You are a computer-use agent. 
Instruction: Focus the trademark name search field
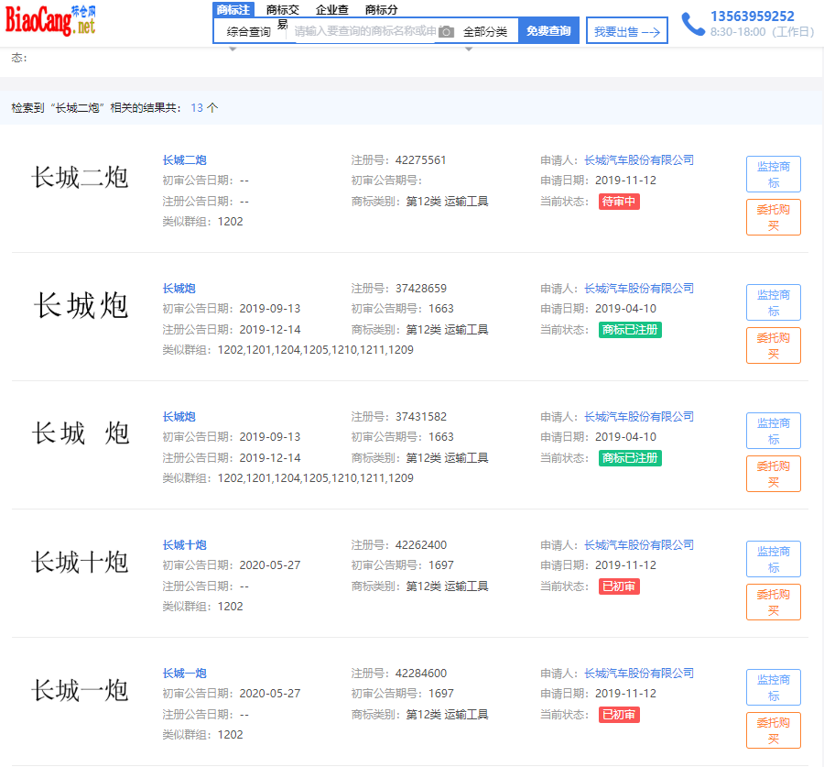point(364,31)
